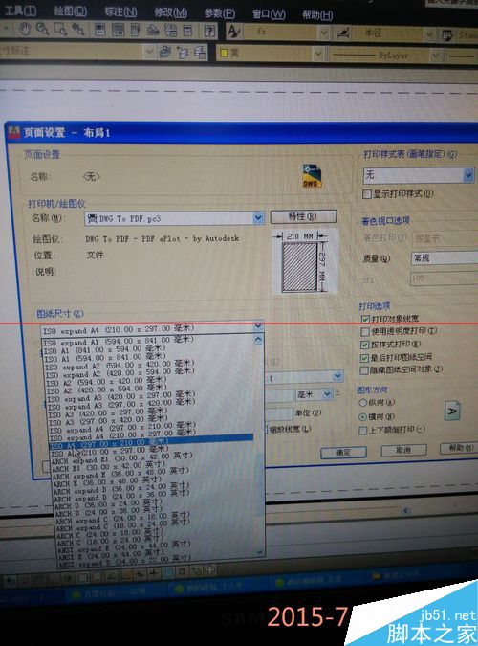Open printer name dropdown DWG To PDF.pc3
Viewport: 478px width, 646px height.
coord(258,217)
